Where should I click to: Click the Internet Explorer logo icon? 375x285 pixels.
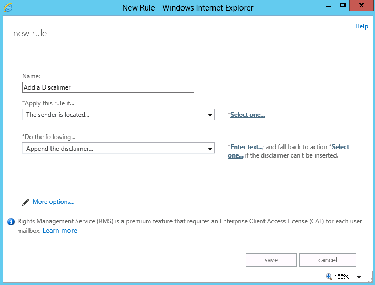coord(8,8)
